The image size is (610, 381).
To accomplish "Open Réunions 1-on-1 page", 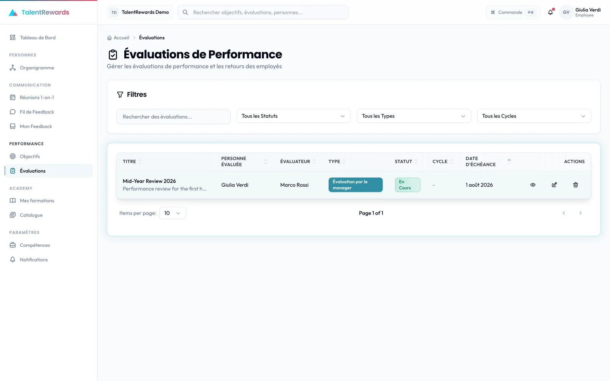I will pyautogui.click(x=49, y=98).
